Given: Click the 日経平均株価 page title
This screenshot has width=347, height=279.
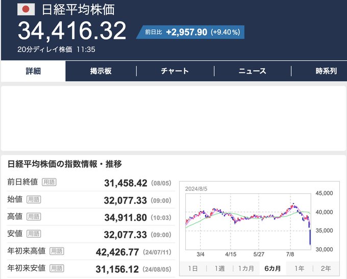Looking at the screenshot, I should tap(78, 10).
